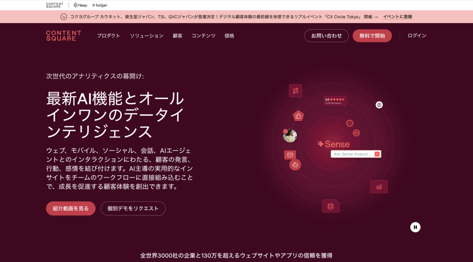Click the database folder icon
The width and height of the screenshot is (473, 262).
pyautogui.click(x=331, y=206)
